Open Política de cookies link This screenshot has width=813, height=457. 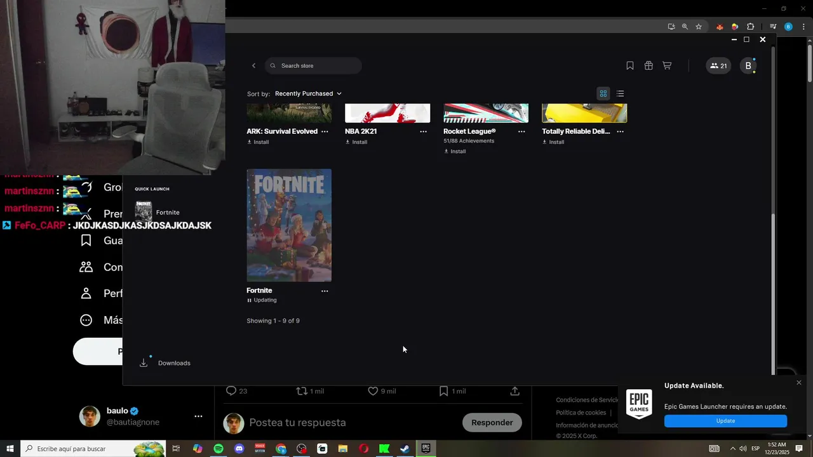point(581,413)
